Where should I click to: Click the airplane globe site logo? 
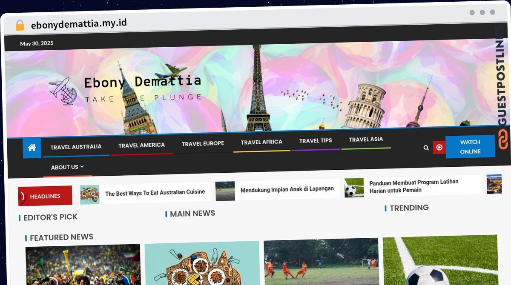point(63,91)
